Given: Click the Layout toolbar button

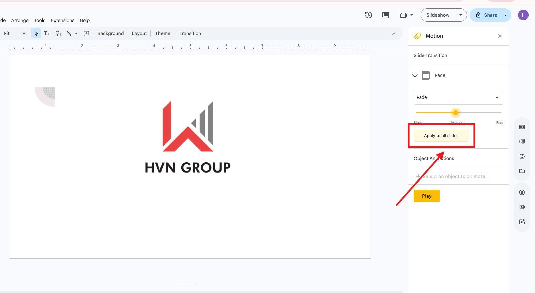Looking at the screenshot, I should click(139, 33).
